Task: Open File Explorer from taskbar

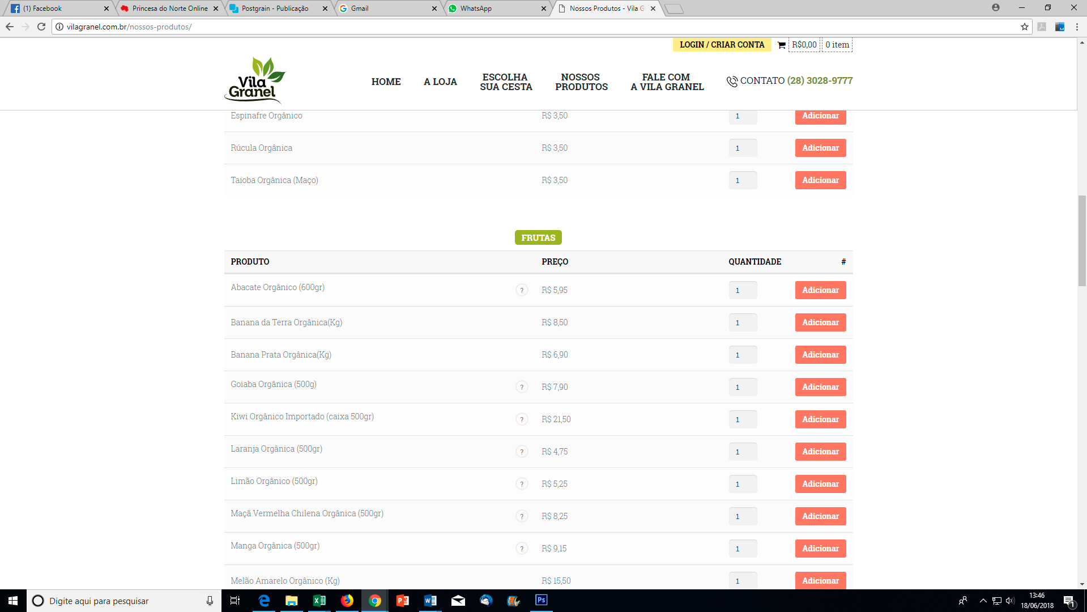Action: (x=292, y=601)
